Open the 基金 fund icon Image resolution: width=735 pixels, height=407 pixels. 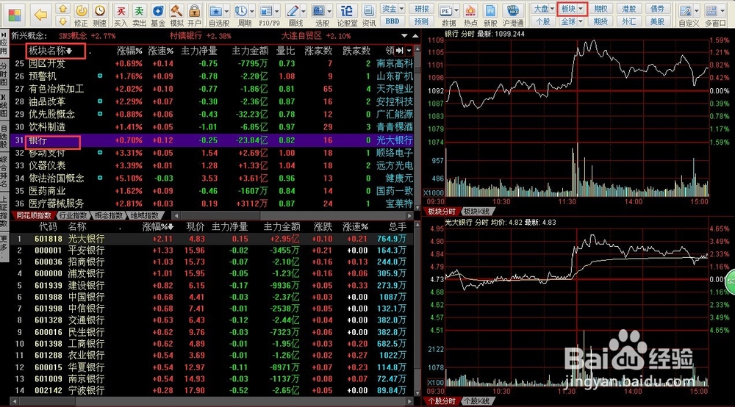pos(158,10)
